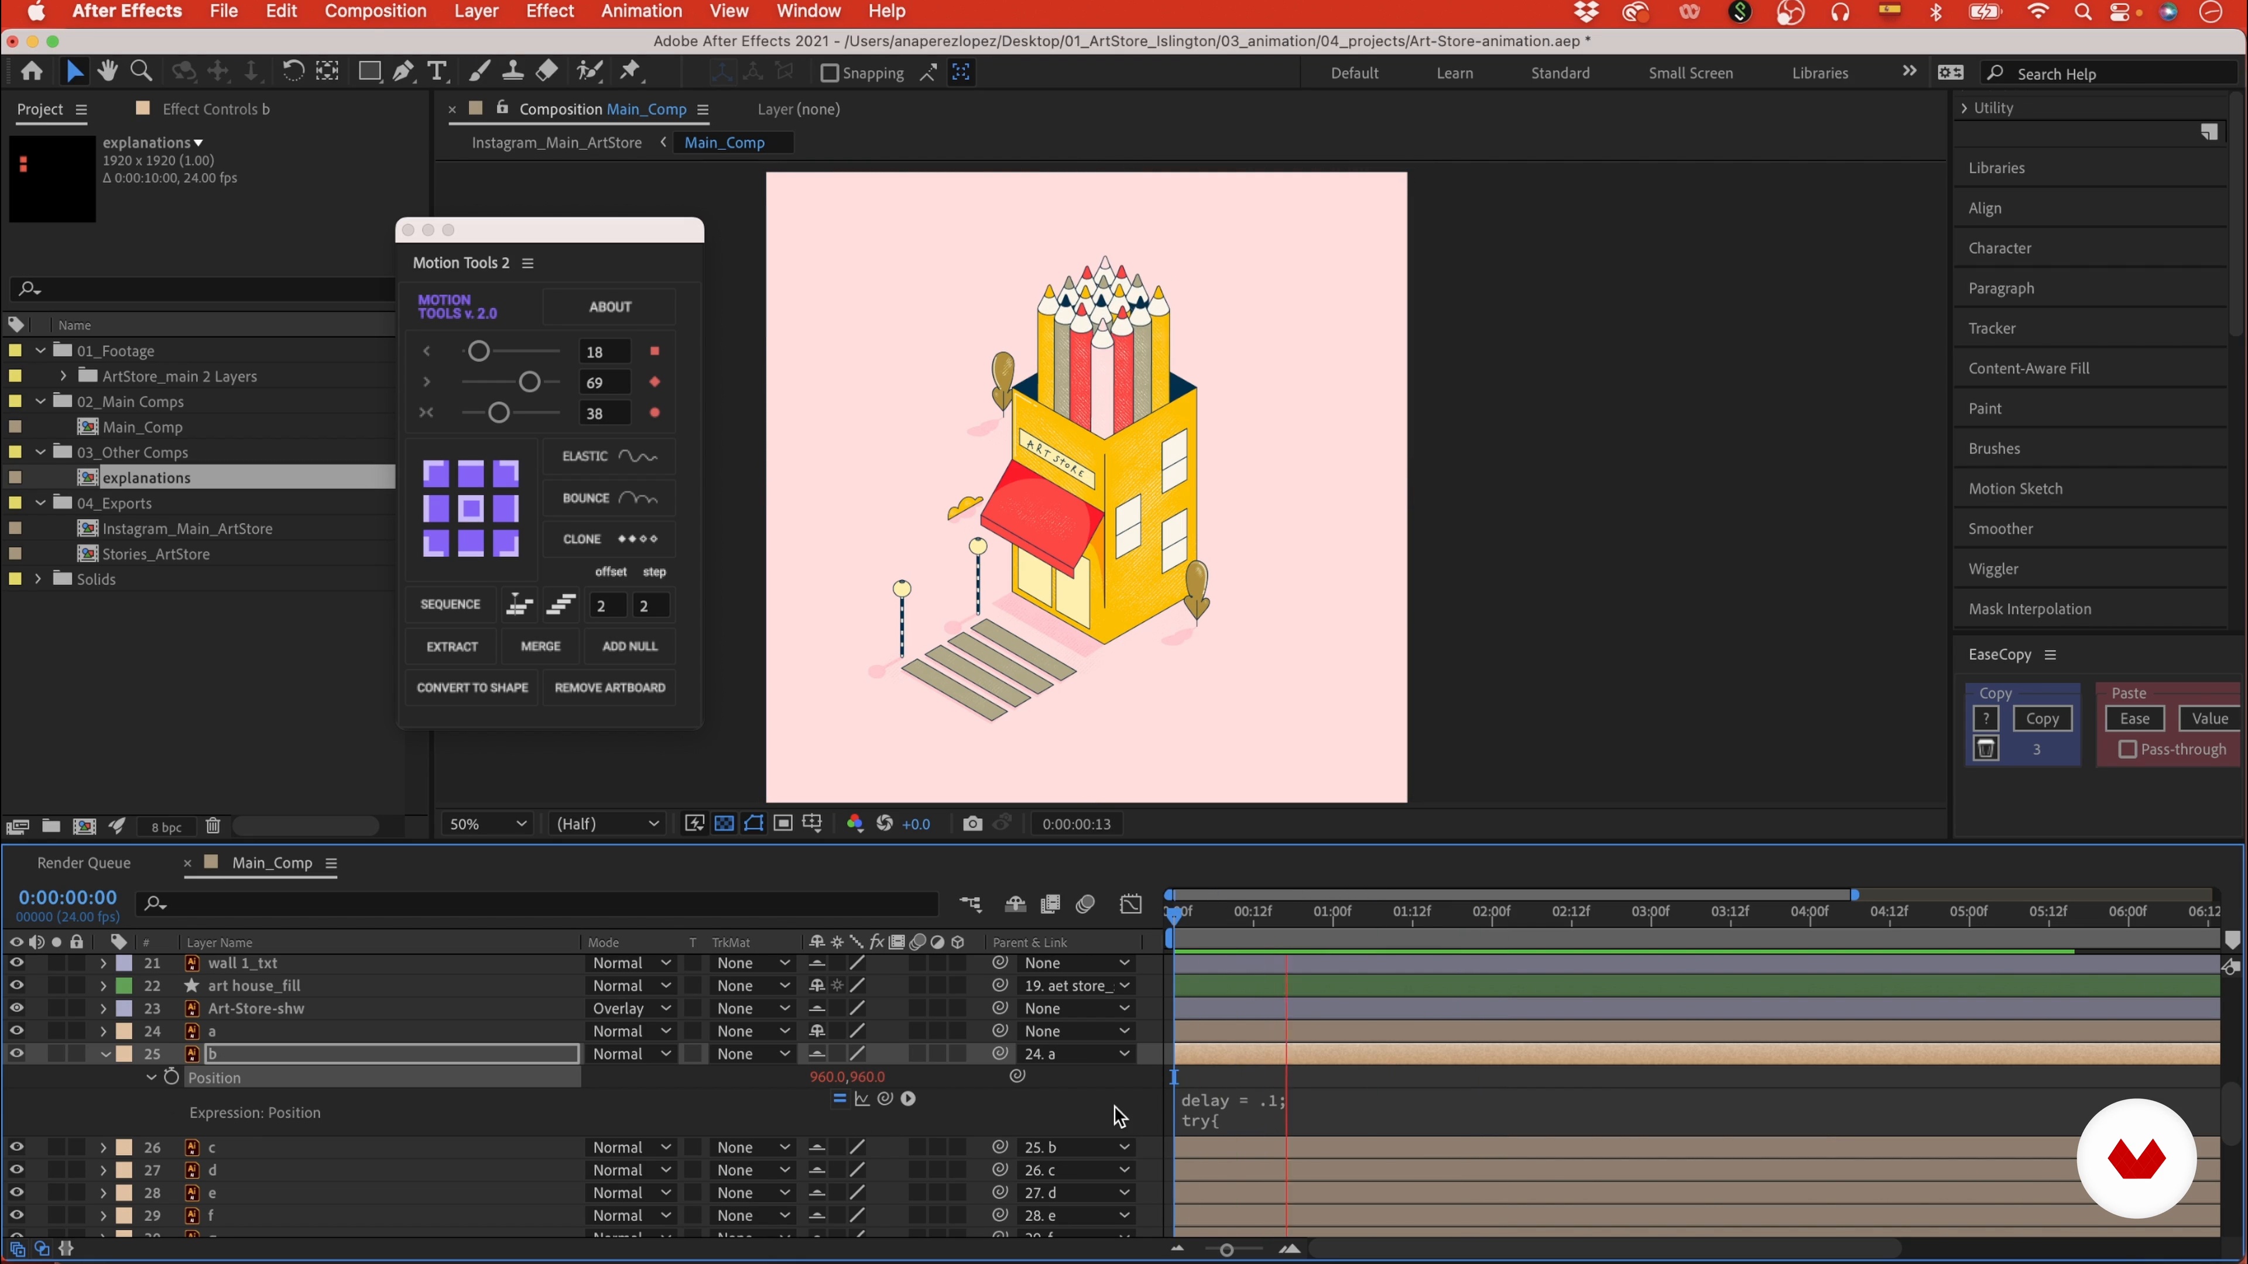Click the composition mini-flowchart icon in timeline
The image size is (2248, 1264).
tap(971, 904)
